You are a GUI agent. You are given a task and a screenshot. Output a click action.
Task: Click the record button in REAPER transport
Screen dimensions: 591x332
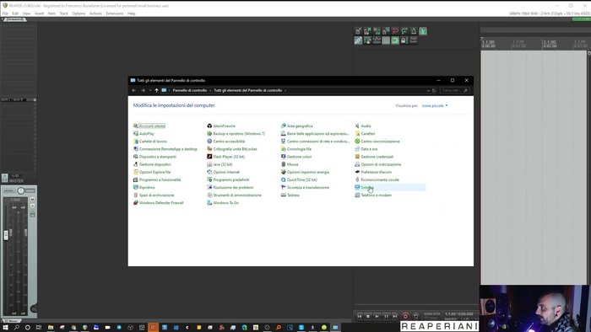coord(405,316)
